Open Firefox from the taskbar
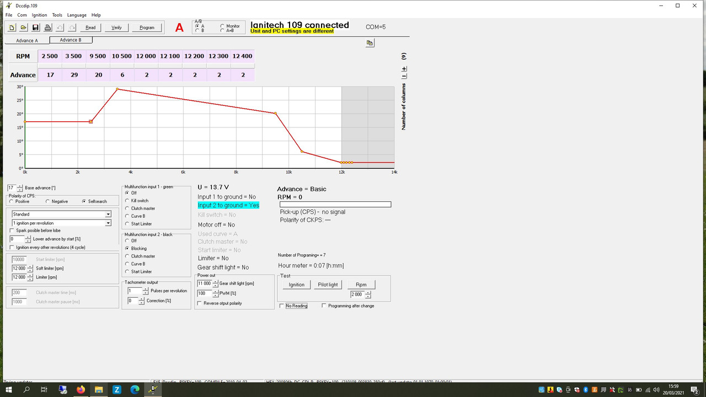The width and height of the screenshot is (706, 397). (81, 389)
